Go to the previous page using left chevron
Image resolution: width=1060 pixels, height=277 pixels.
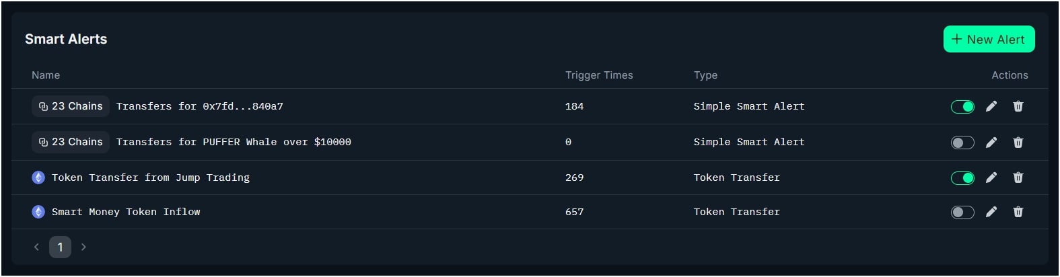point(36,247)
